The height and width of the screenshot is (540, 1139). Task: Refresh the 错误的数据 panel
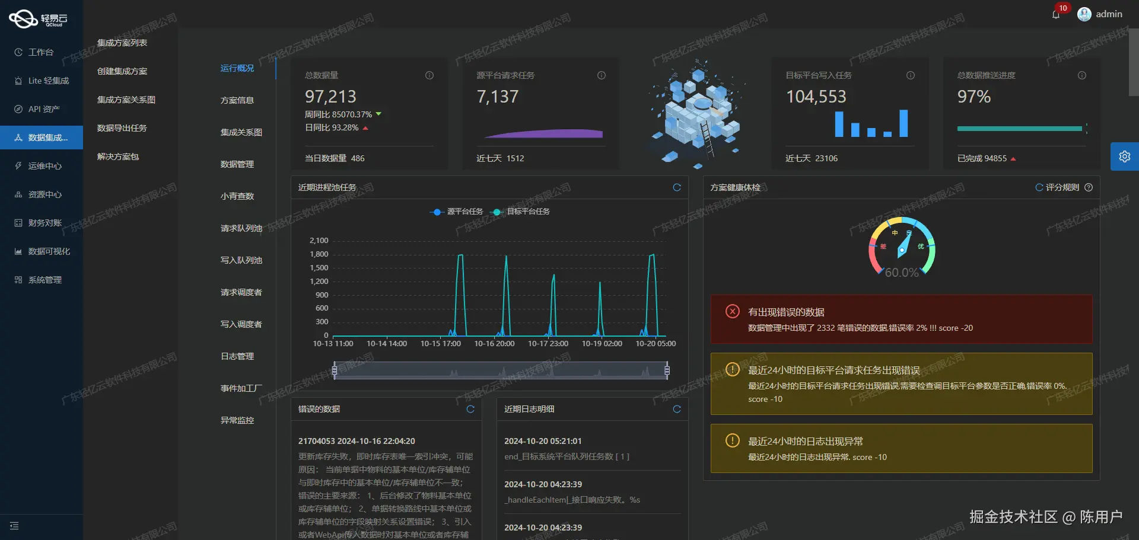[470, 409]
